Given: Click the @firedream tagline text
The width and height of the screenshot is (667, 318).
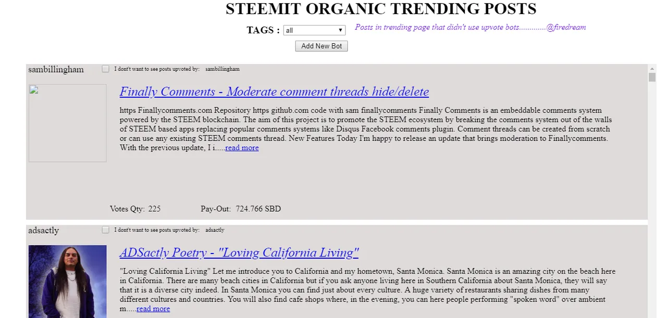Looking at the screenshot, I should [470, 27].
